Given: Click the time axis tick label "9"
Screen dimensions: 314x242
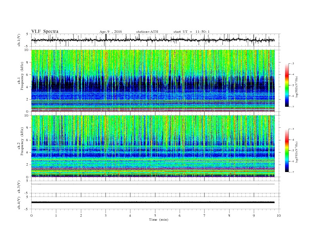Looking at the screenshot, I should point(254,216).
